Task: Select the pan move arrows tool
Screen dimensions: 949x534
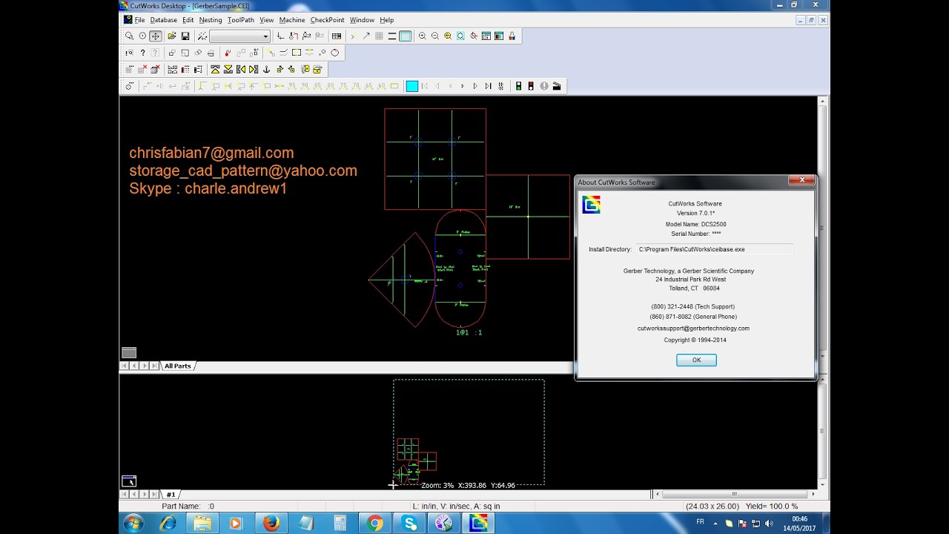Action: (156, 36)
